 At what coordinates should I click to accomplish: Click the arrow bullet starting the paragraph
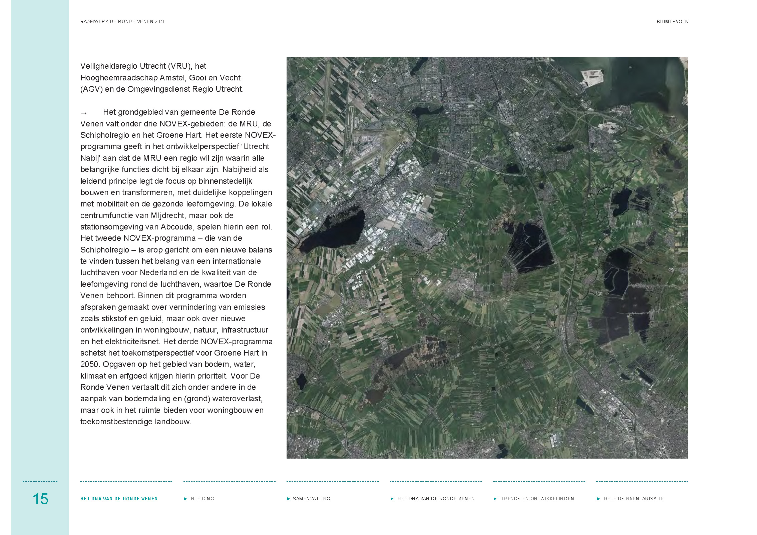83,113
